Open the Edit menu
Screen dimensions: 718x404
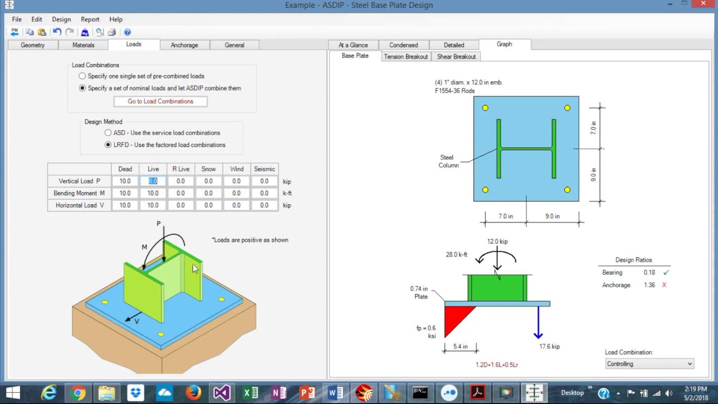(x=36, y=19)
